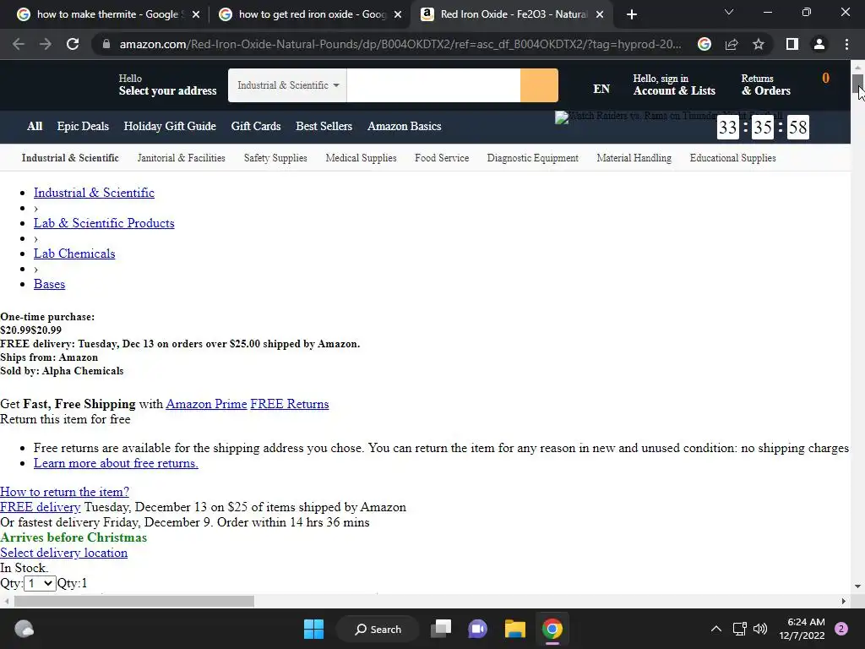Open tab search chevron
This screenshot has height=649, width=865.
(x=729, y=12)
